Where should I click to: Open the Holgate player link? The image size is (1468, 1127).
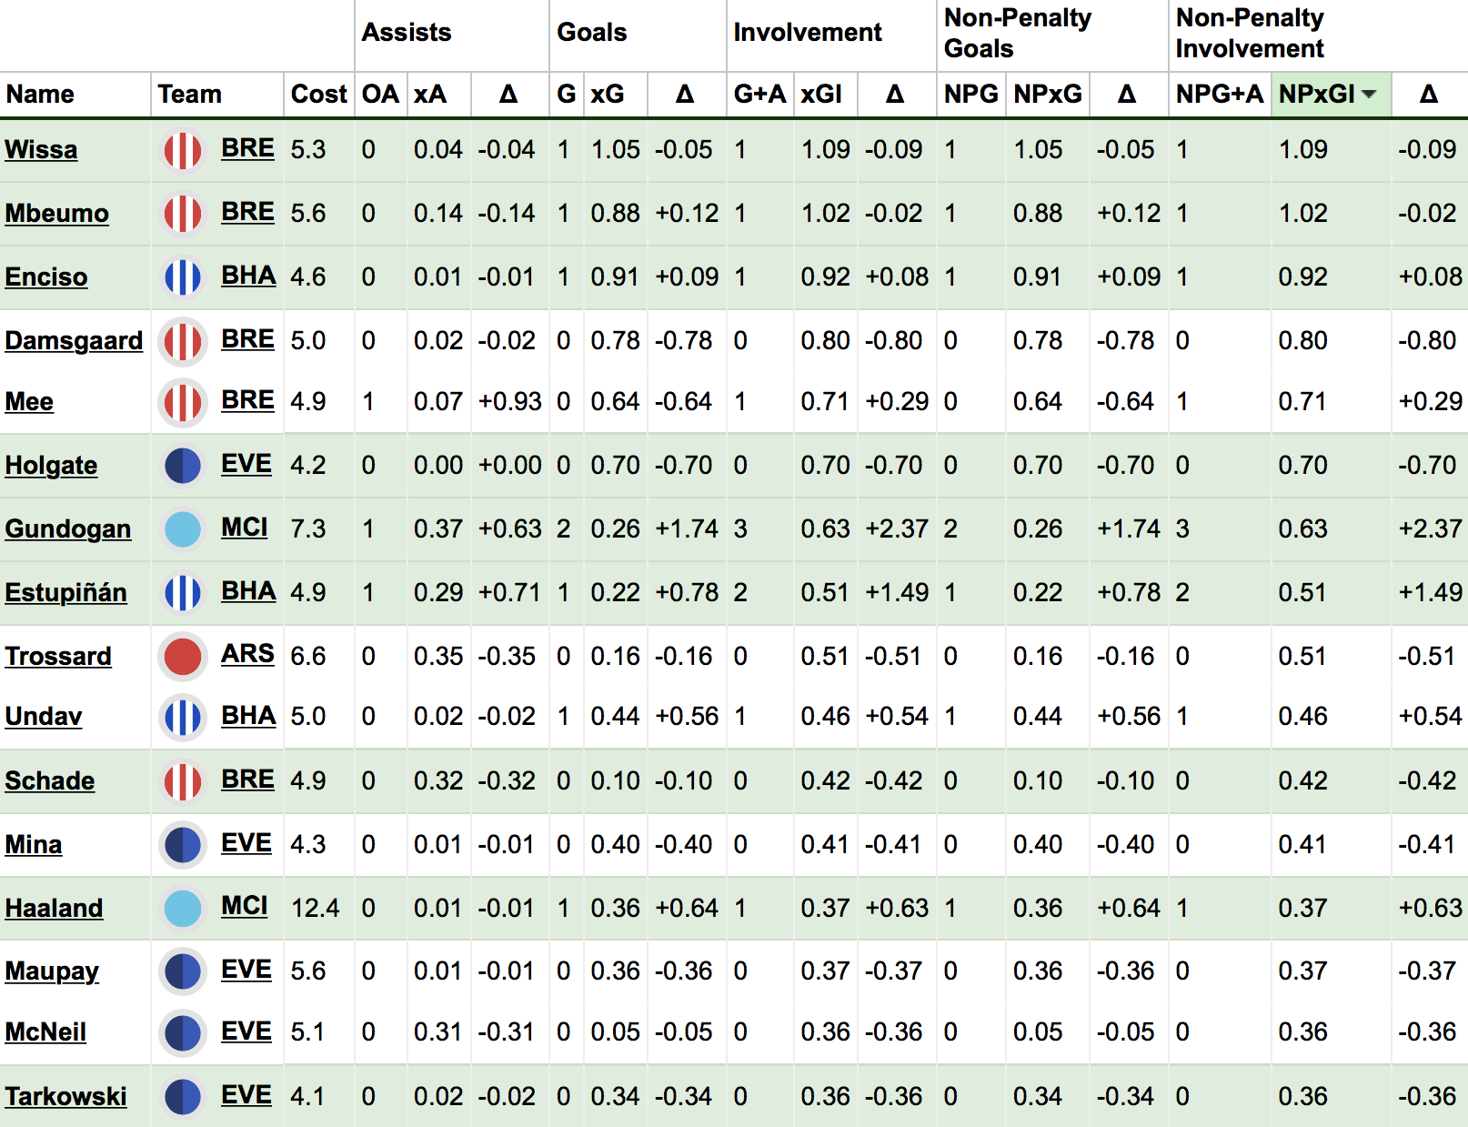point(51,466)
